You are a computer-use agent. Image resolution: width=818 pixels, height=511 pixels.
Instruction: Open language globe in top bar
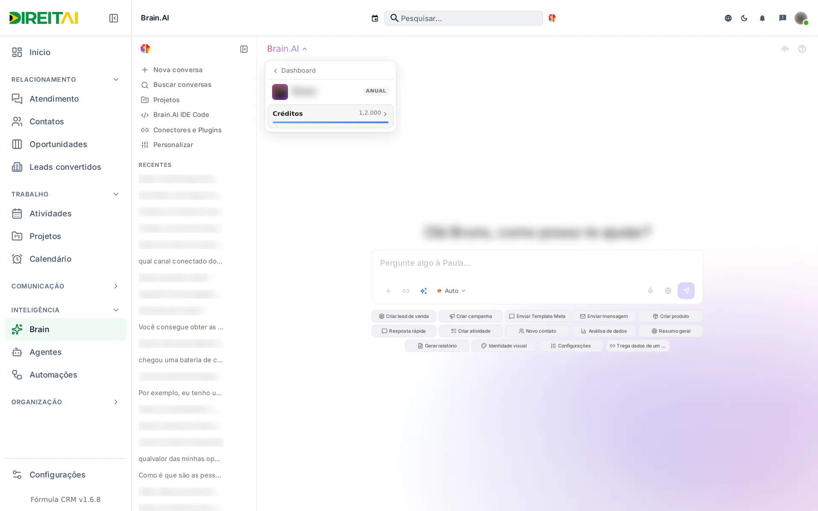(728, 18)
